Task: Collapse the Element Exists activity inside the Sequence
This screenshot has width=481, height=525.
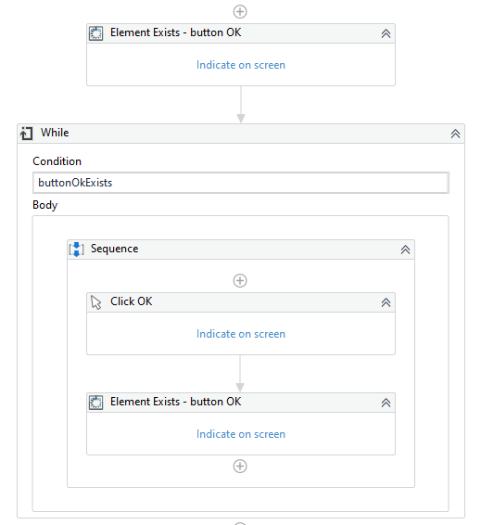Action: pyautogui.click(x=386, y=403)
